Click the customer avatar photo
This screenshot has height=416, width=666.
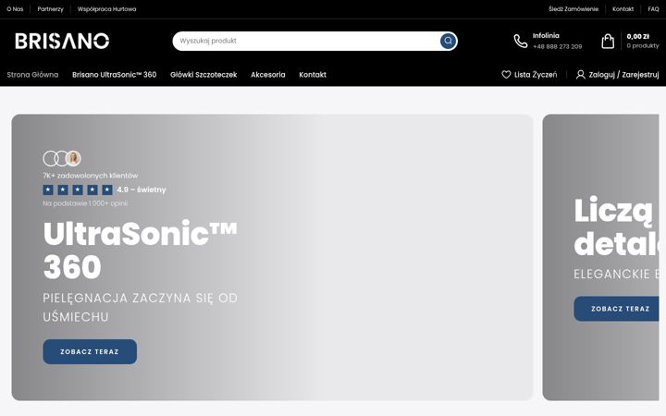pyautogui.click(x=73, y=158)
